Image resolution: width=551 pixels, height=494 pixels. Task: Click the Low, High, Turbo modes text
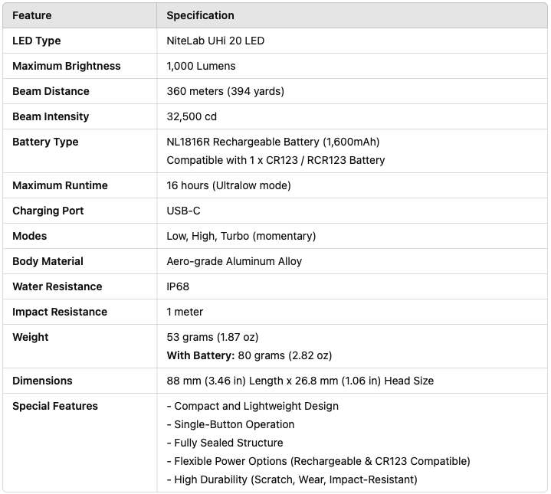(x=241, y=236)
